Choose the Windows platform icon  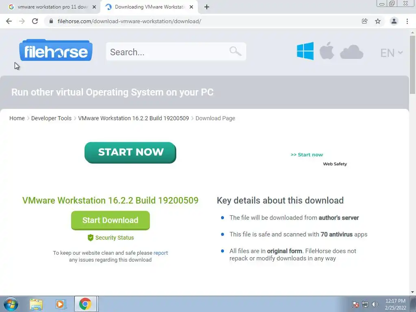pyautogui.click(x=305, y=51)
